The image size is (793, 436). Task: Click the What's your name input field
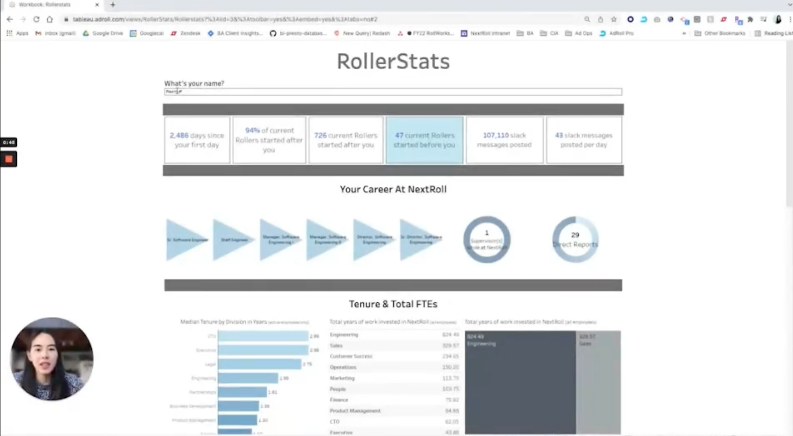(x=393, y=92)
